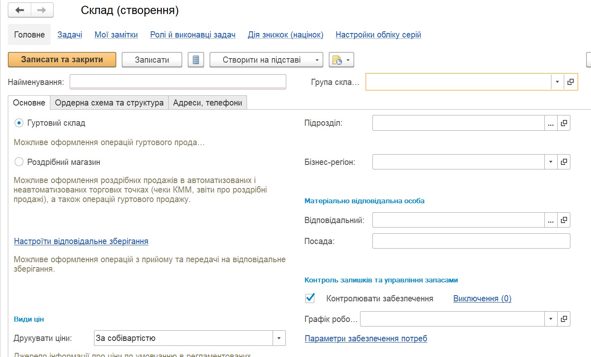Select the Роздрібний магазин radio option

[19, 162]
